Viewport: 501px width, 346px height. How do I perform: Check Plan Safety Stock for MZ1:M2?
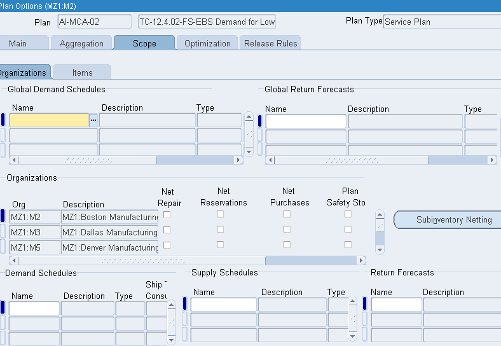[x=348, y=214]
